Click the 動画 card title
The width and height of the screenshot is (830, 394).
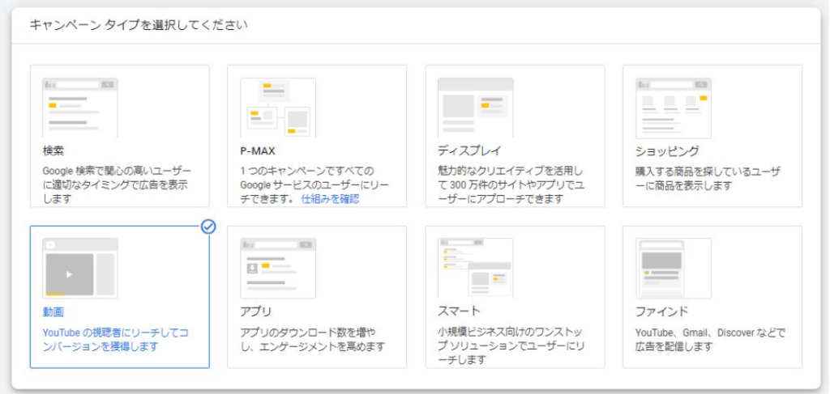[53, 311]
